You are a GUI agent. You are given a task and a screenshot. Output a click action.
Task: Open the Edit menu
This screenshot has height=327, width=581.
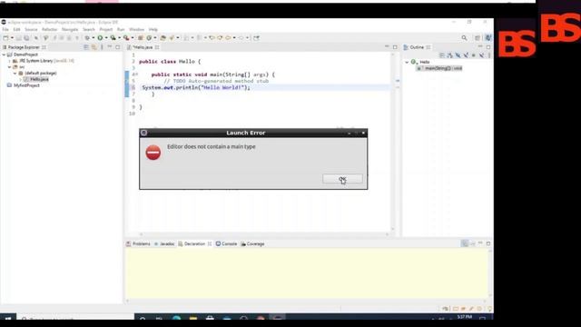16,29
